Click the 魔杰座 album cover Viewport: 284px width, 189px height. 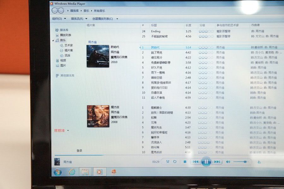pos(98,116)
